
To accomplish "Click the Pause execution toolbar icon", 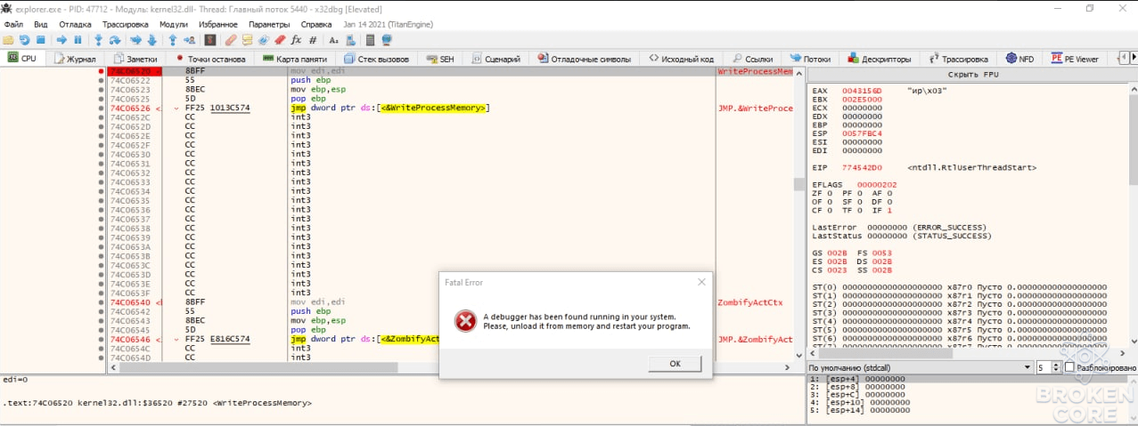I will [78, 40].
